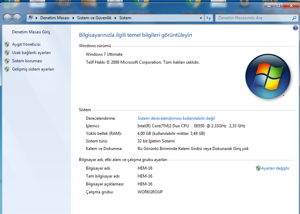Screen dimensions: 300x214
Task: Click the shield icon next to Ayarları değiştir
Action: point(258,168)
